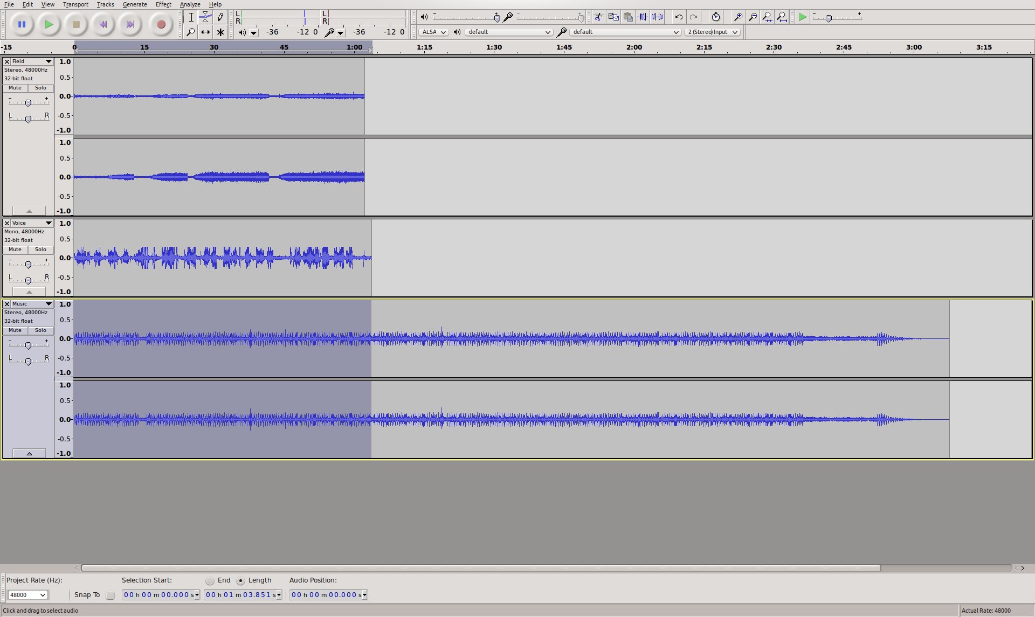Open the Tracks menu

[x=105, y=4]
